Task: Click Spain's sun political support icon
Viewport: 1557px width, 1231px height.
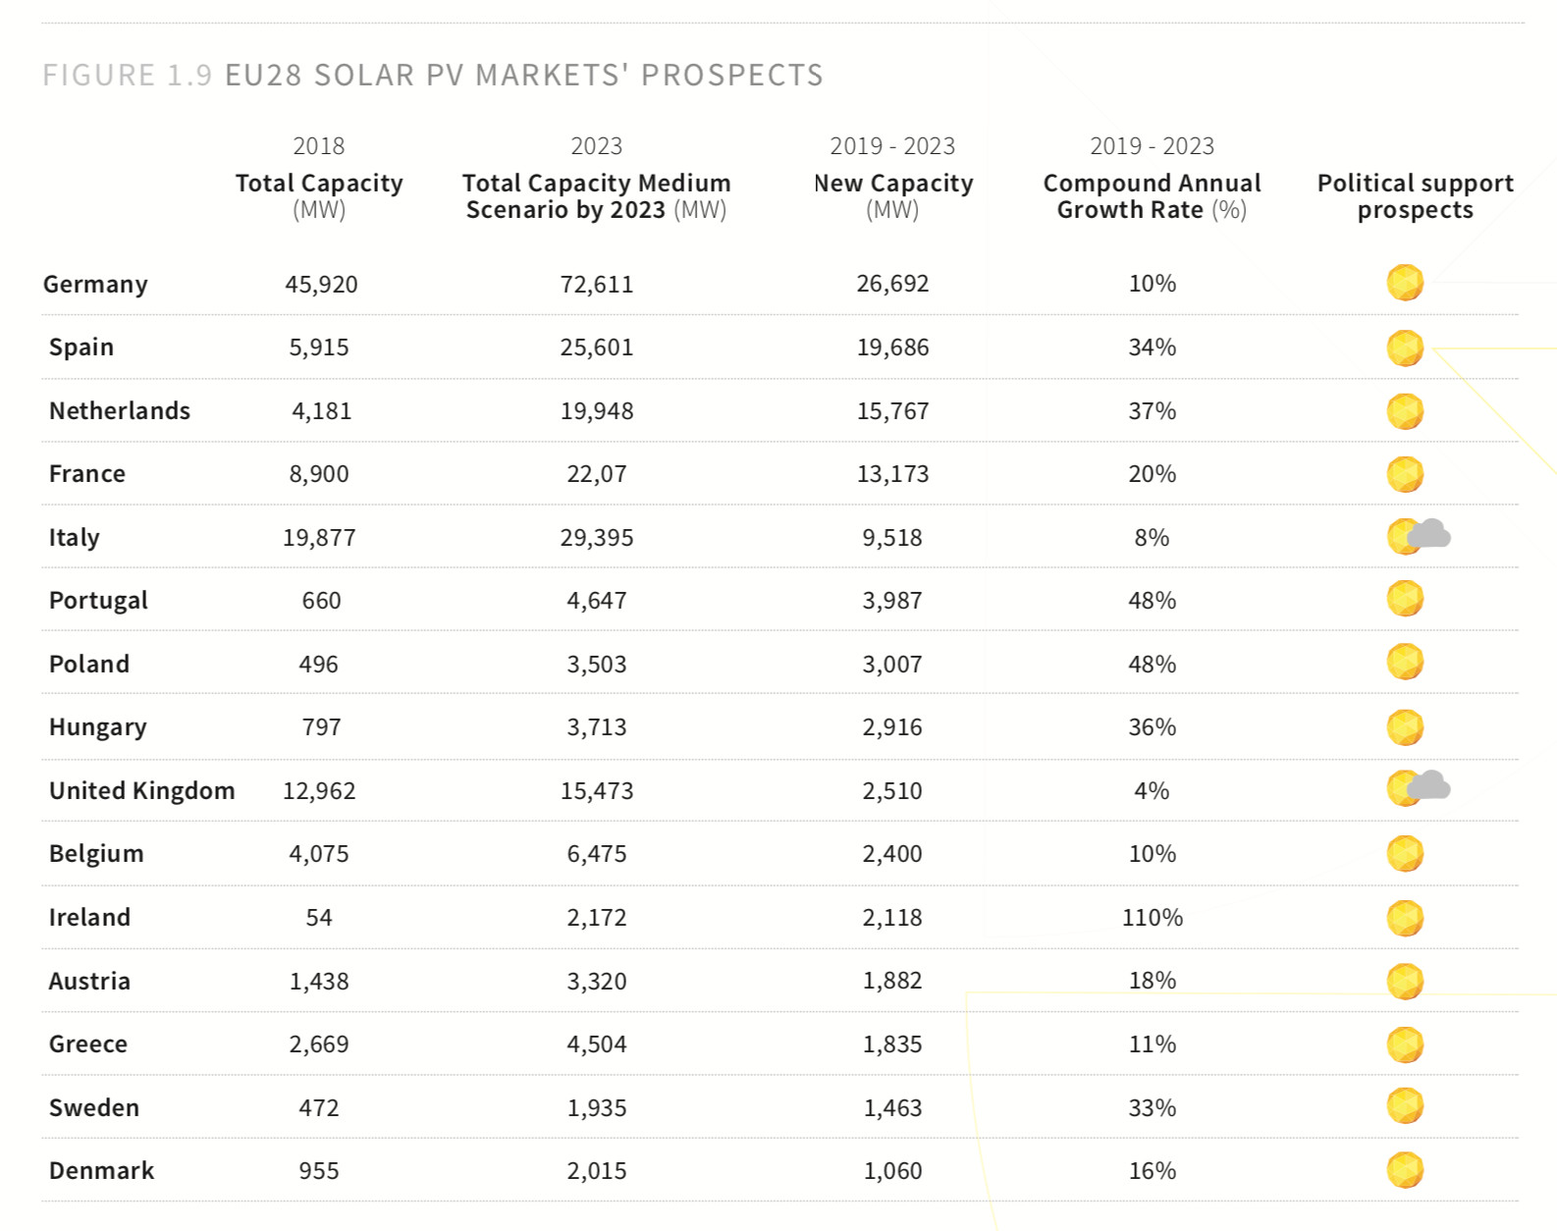Action: click(x=1405, y=348)
